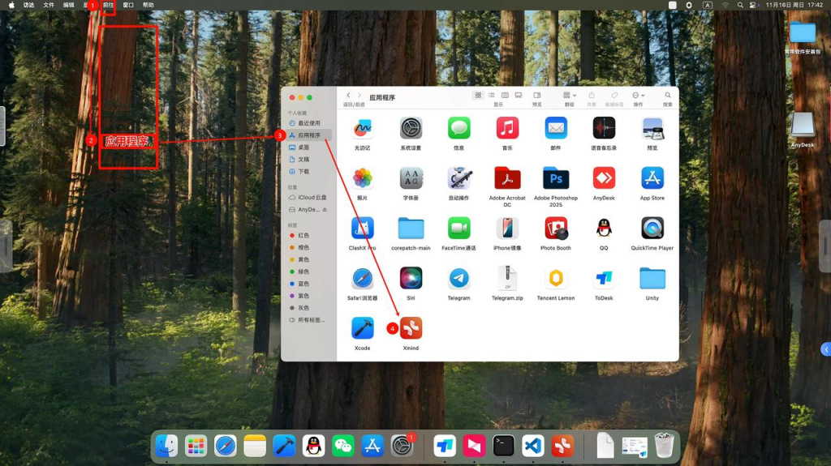The width and height of the screenshot is (831, 466).
Task: Select the Safari浏览器 app in Finder
Action: [x=363, y=279]
